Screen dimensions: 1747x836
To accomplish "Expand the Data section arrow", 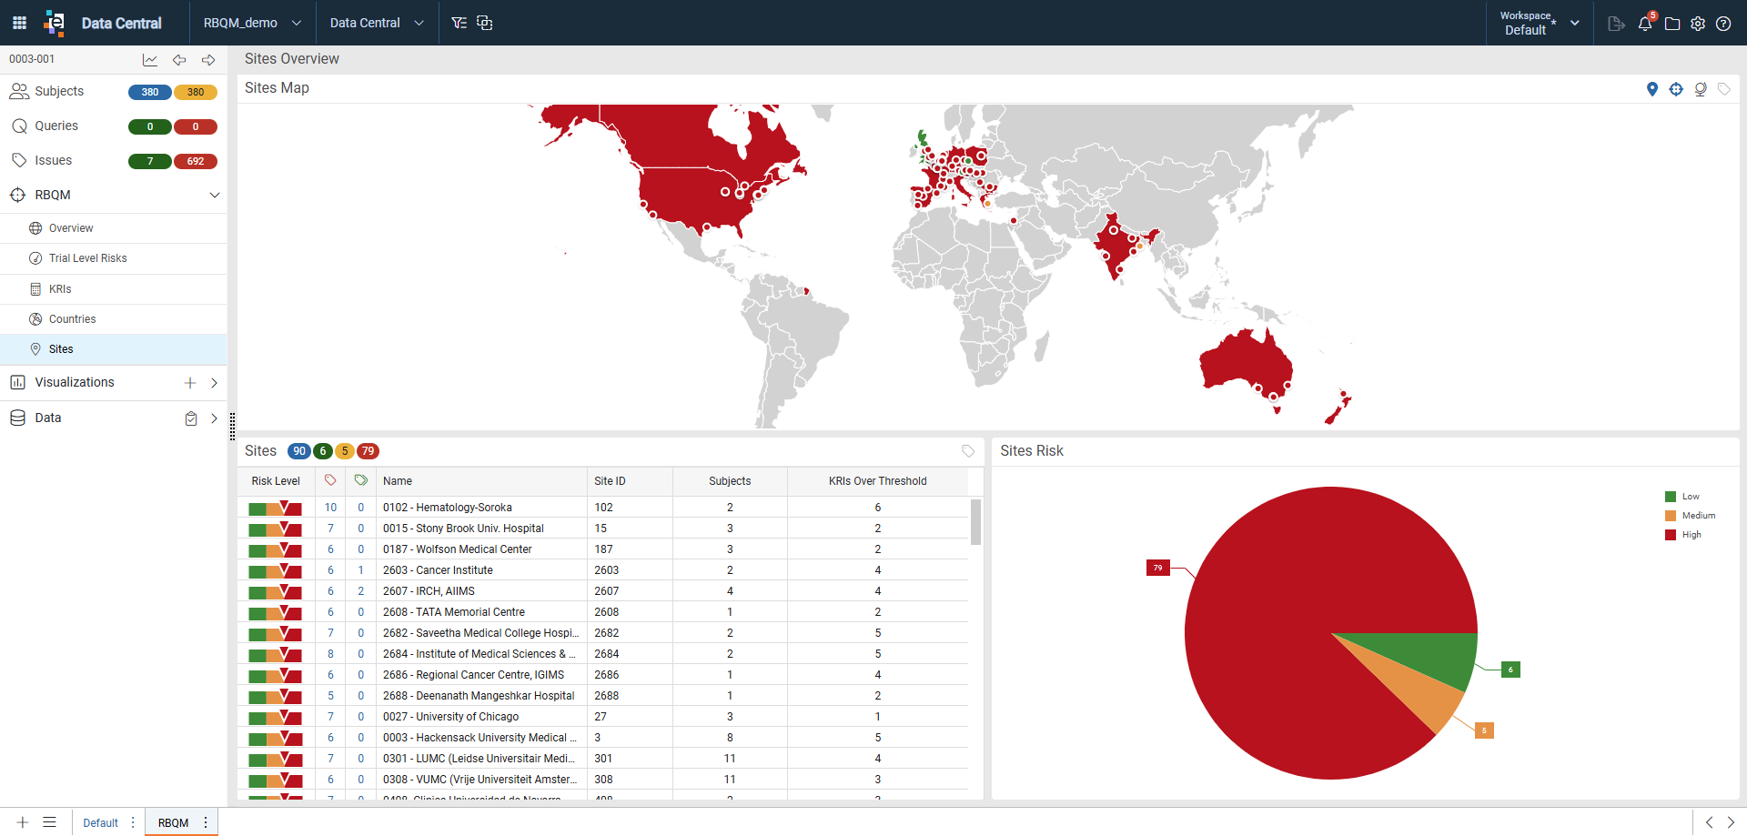I will point(214,418).
